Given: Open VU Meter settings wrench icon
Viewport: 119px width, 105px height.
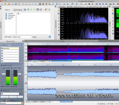Looking at the screenshot, I should point(113,10).
